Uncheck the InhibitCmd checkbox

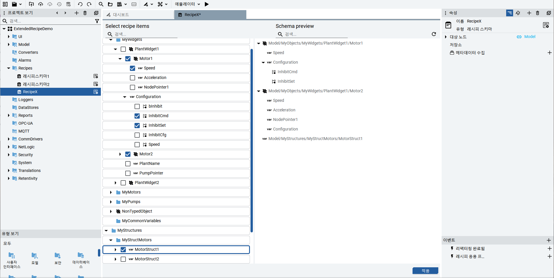click(x=137, y=116)
